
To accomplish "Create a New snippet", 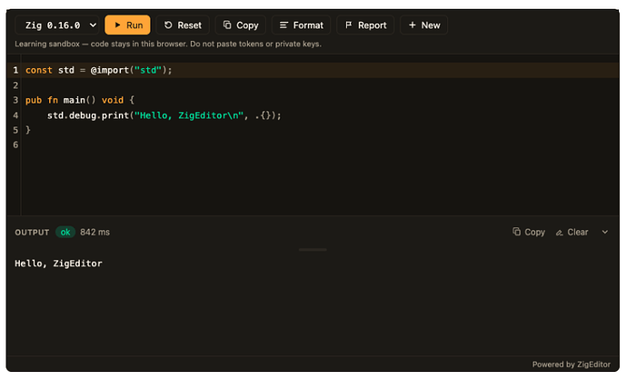I will point(423,25).
